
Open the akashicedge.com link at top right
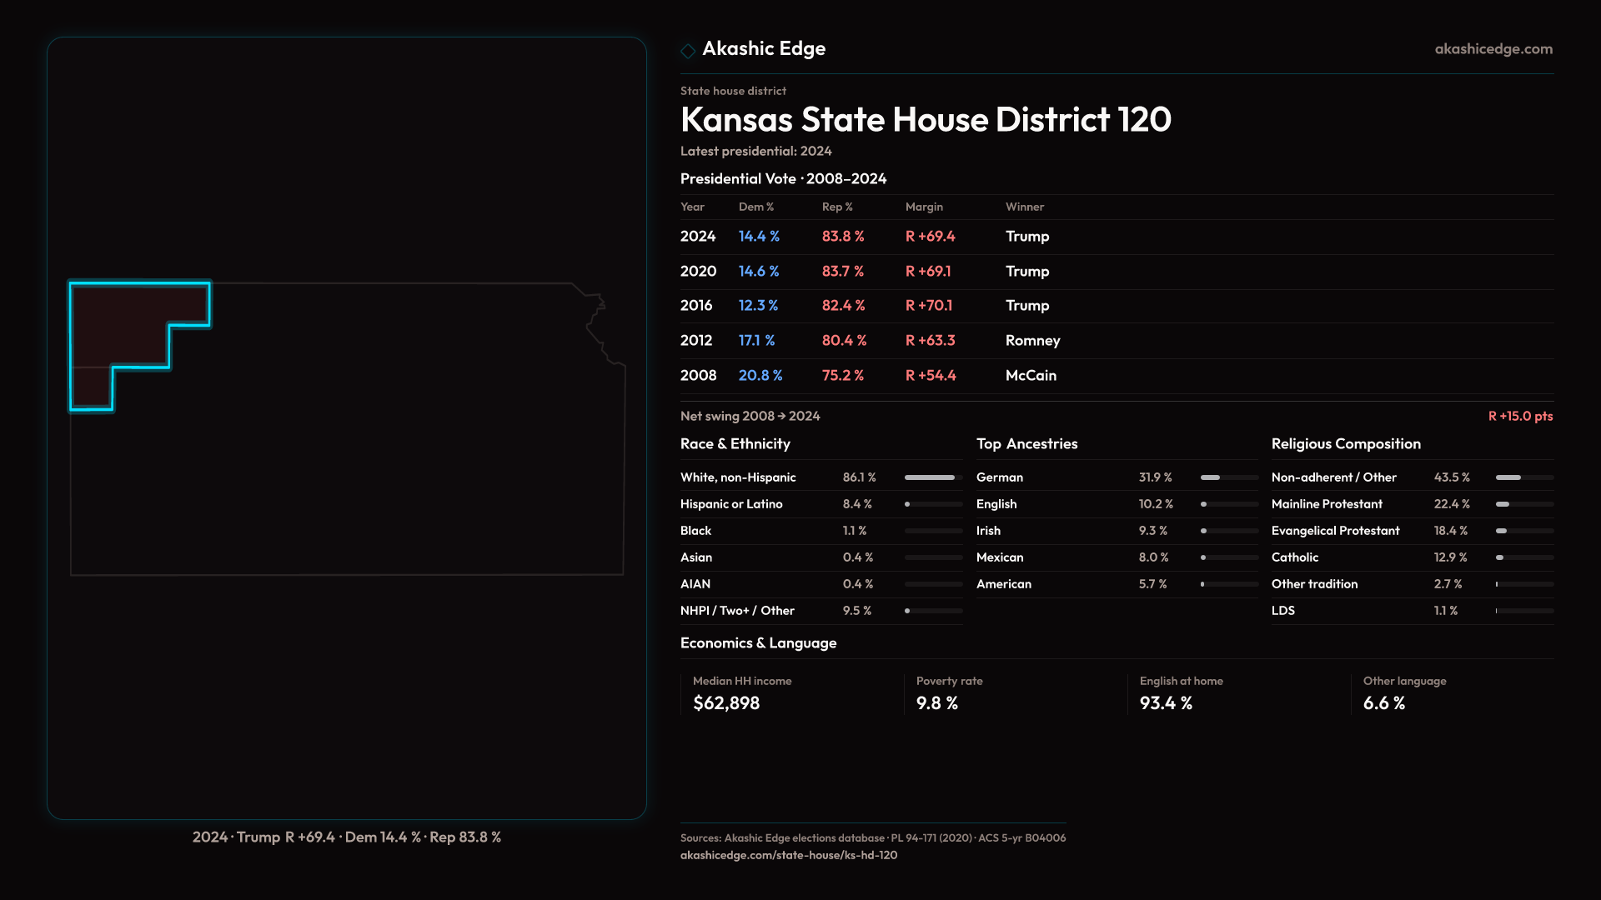click(1493, 49)
